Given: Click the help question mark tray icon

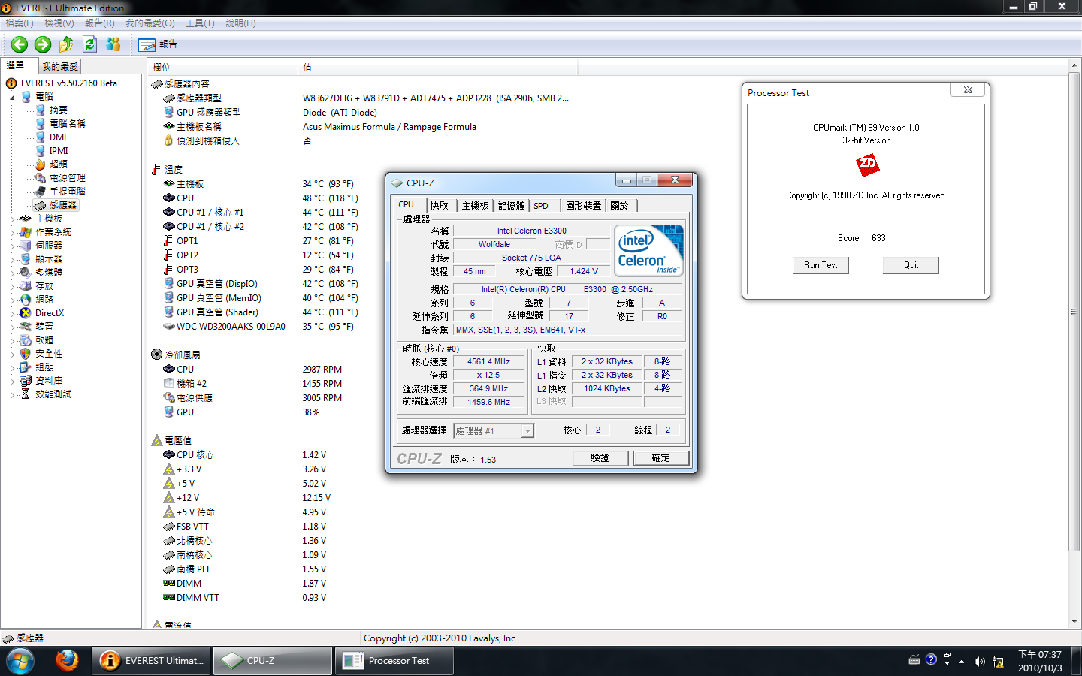Looking at the screenshot, I should pos(932,659).
